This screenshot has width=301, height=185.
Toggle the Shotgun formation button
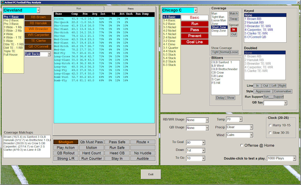(66, 142)
